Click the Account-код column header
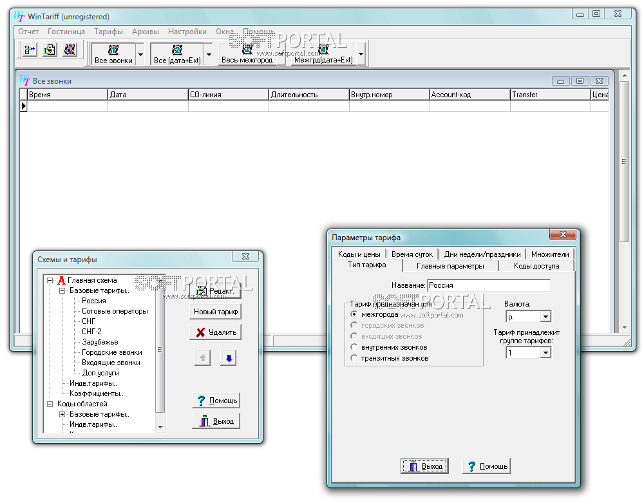 [x=470, y=95]
